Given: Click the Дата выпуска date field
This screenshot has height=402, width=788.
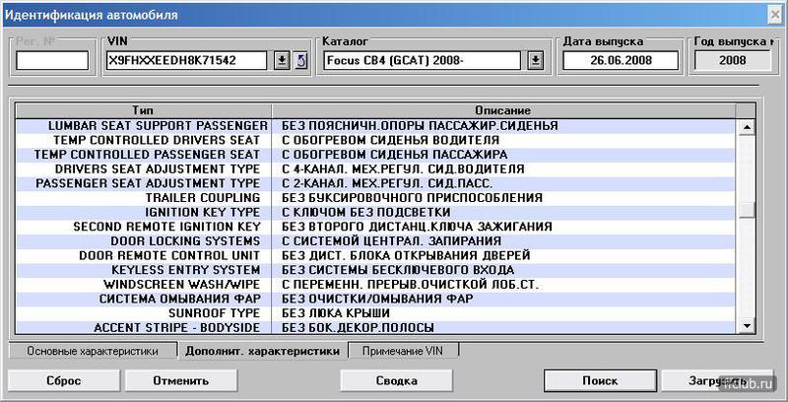Looking at the screenshot, I should (x=621, y=61).
